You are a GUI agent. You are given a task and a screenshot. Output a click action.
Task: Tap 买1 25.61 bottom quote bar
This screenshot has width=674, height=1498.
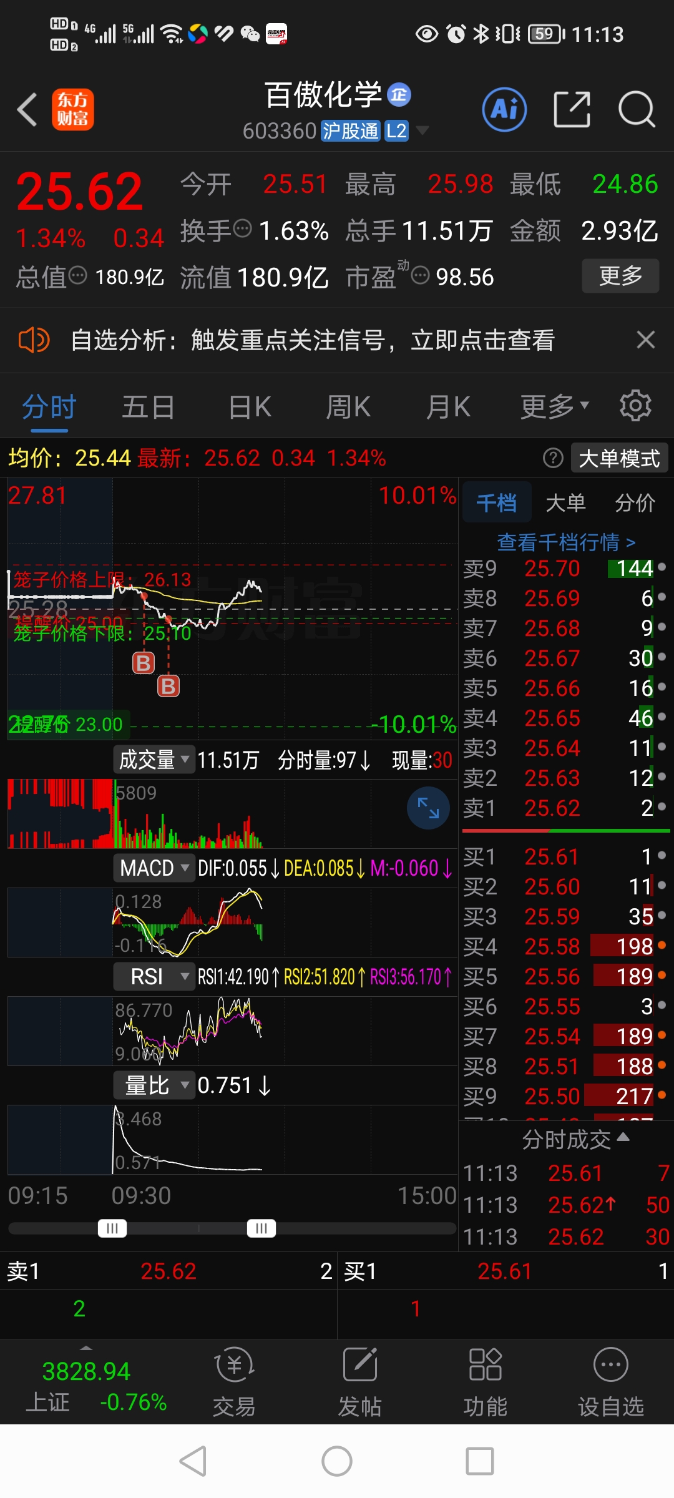(x=506, y=1271)
